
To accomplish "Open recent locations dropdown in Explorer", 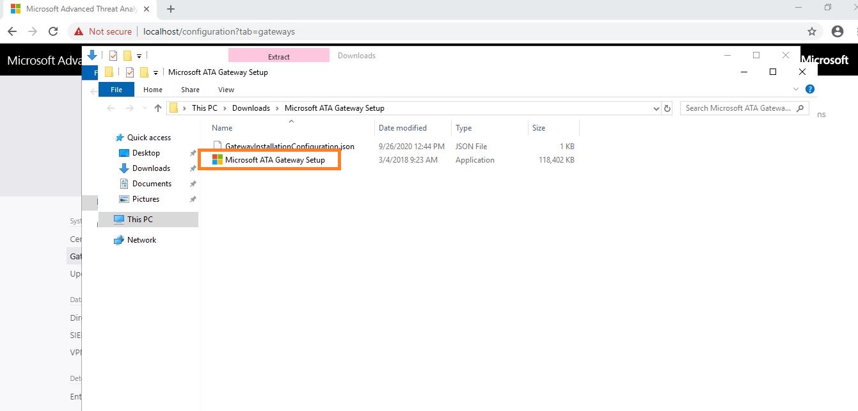I will tap(145, 108).
